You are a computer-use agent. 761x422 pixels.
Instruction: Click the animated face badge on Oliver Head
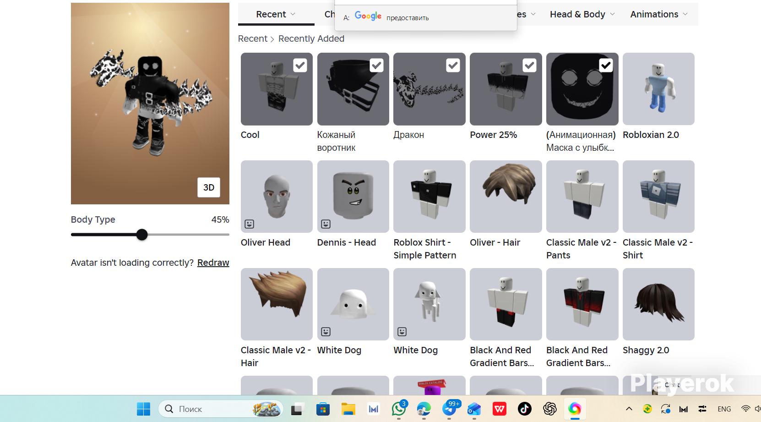point(249,224)
